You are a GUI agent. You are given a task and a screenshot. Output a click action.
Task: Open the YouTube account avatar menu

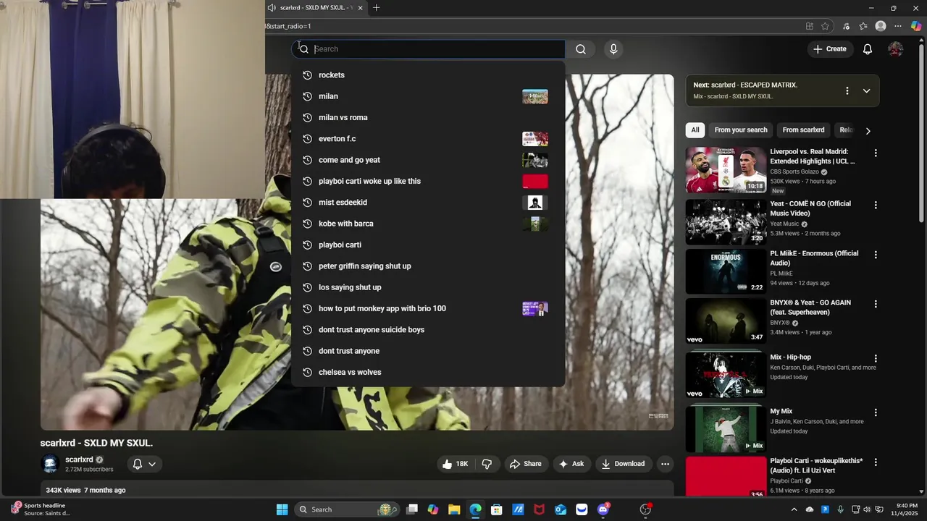tap(896, 49)
